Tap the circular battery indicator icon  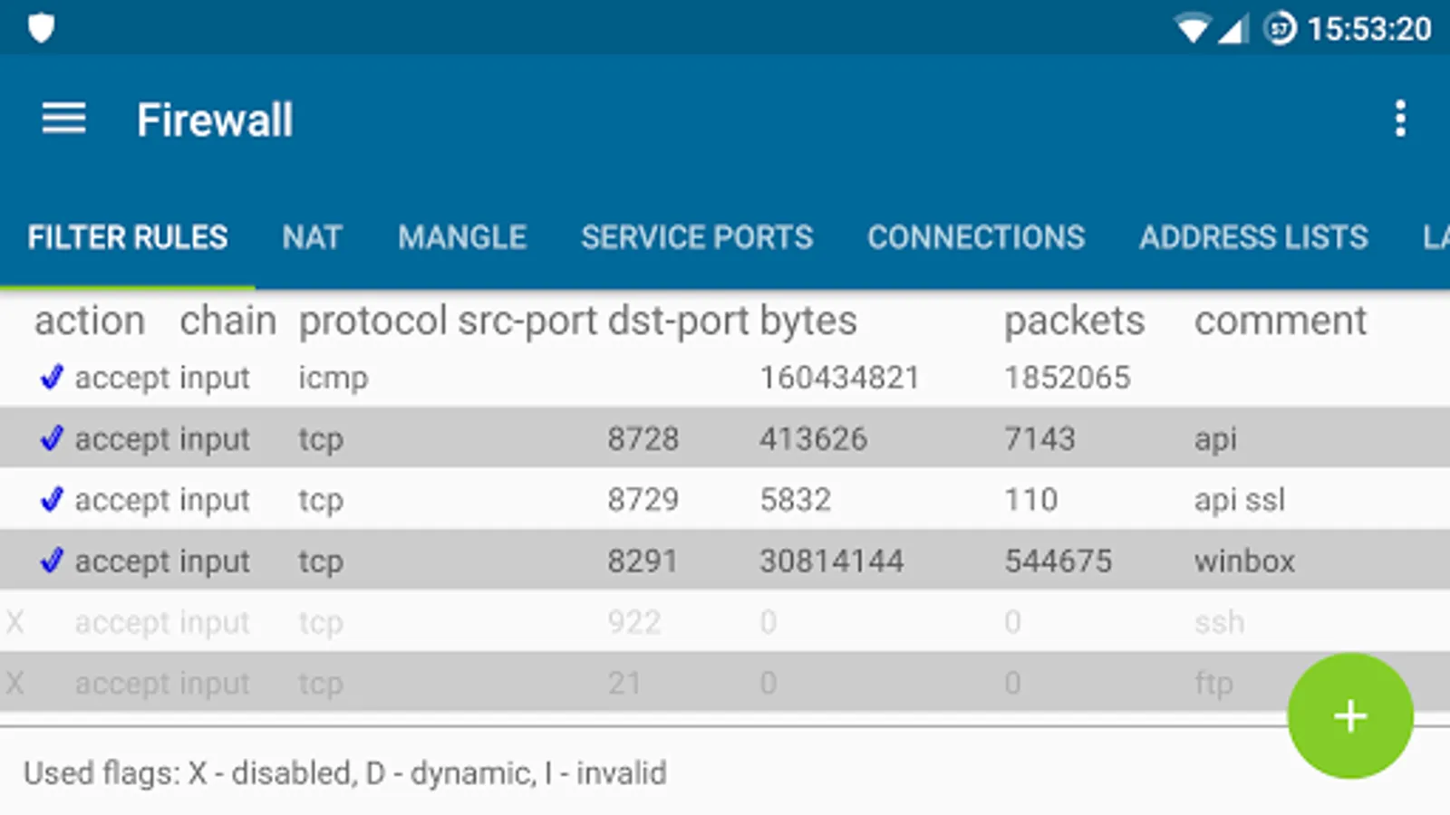1279,29
